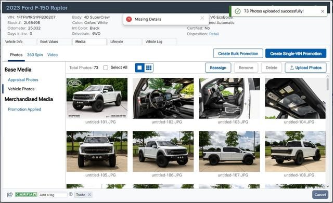Select Vehicle Photos in sidebar
This screenshot has width=333, height=203.
pos(21,89)
